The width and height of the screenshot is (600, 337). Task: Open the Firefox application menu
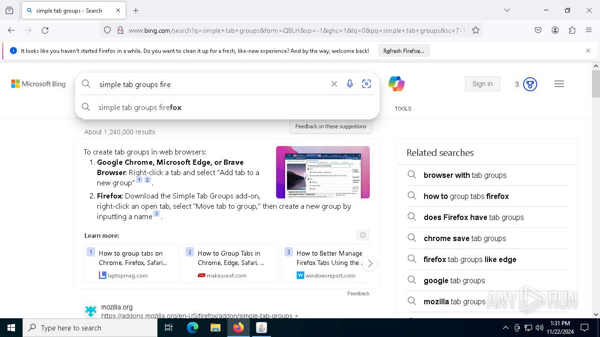[x=589, y=30]
